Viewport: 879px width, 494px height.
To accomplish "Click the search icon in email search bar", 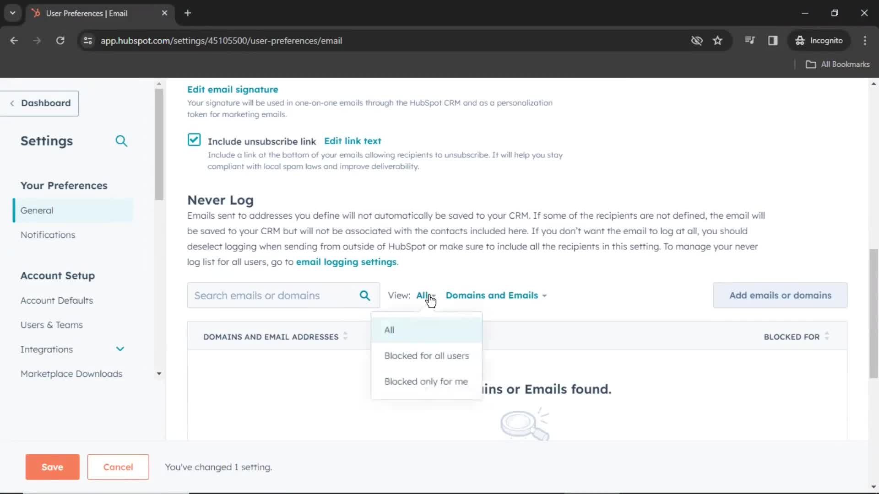I will point(365,295).
